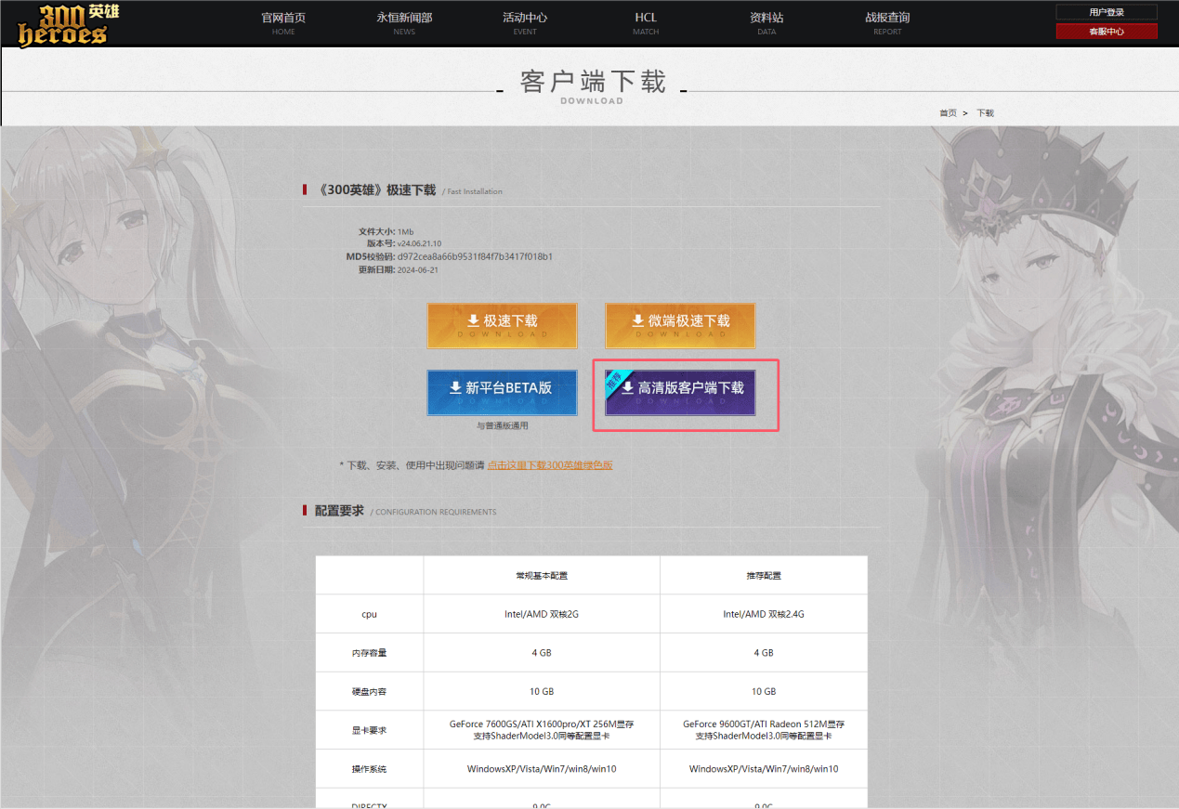Screen dimensions: 1179x809
Task: Open HCL MATCH menu
Action: pyautogui.click(x=646, y=23)
